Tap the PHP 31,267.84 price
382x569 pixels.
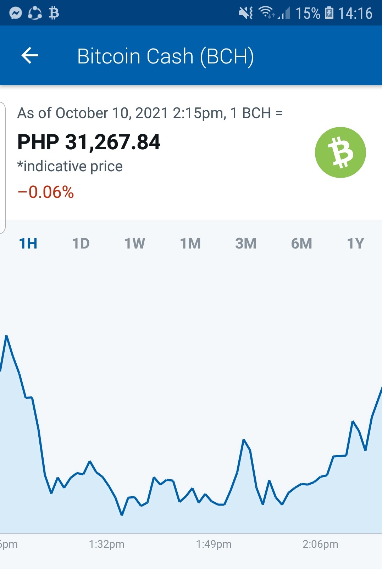pos(89,142)
